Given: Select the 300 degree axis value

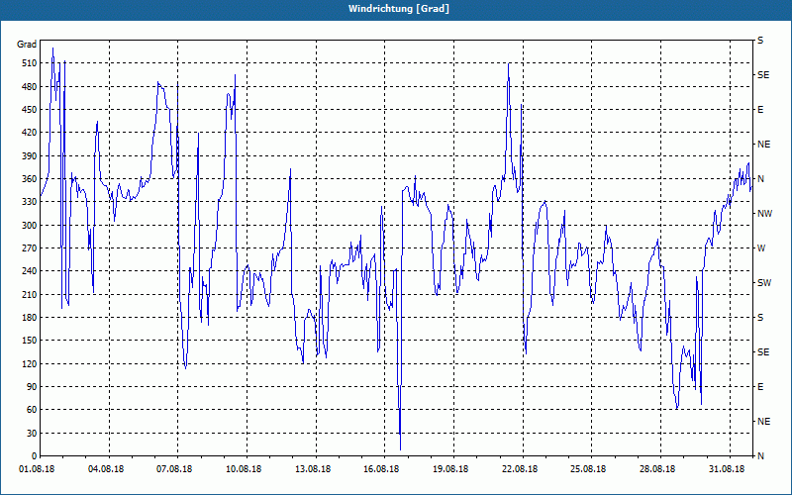Looking at the screenshot, I should 30,225.
